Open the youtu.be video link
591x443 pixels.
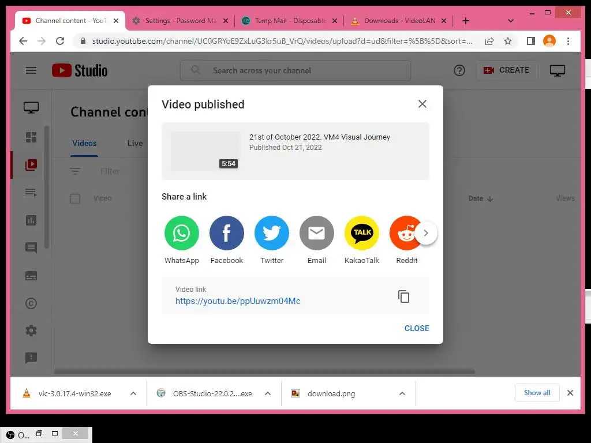click(x=238, y=301)
